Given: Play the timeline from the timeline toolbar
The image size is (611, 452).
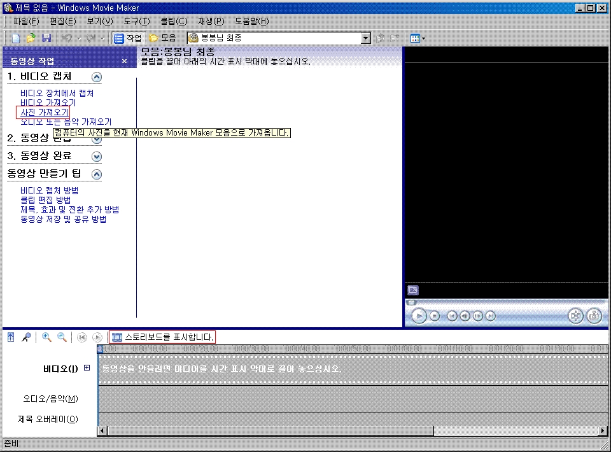Looking at the screenshot, I should [97, 337].
